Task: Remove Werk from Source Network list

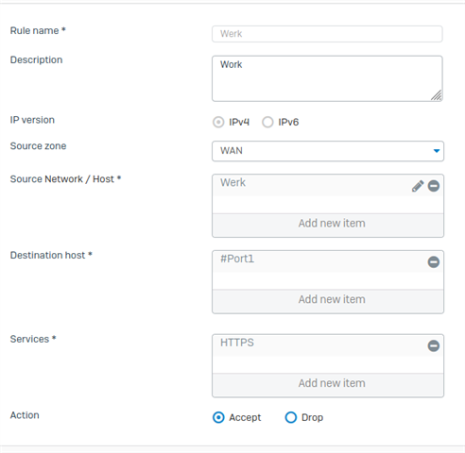Action: 434,186
